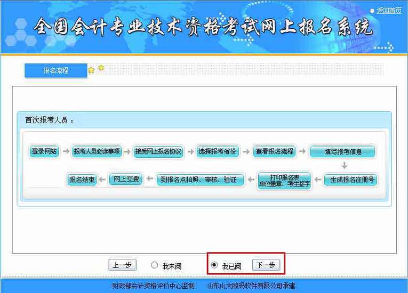Viewport: 408px width, 293px height.
Task: Click the 打印报名表 step box
Action: click(284, 180)
